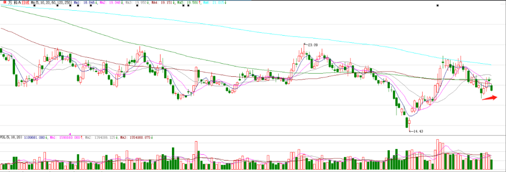Open MA(5,10,20,60,120,250) indicator parameters
The width and height of the screenshot is (506, 172).
52,2
